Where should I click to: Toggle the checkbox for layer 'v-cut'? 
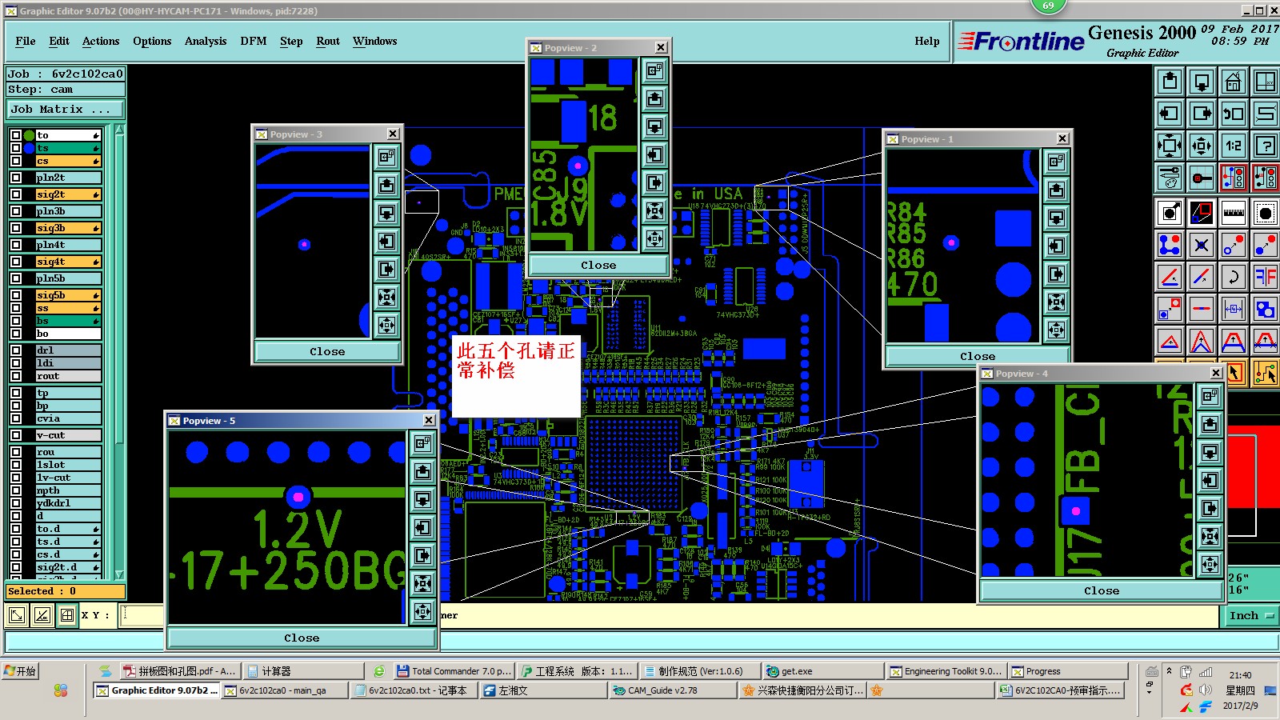[x=16, y=435]
